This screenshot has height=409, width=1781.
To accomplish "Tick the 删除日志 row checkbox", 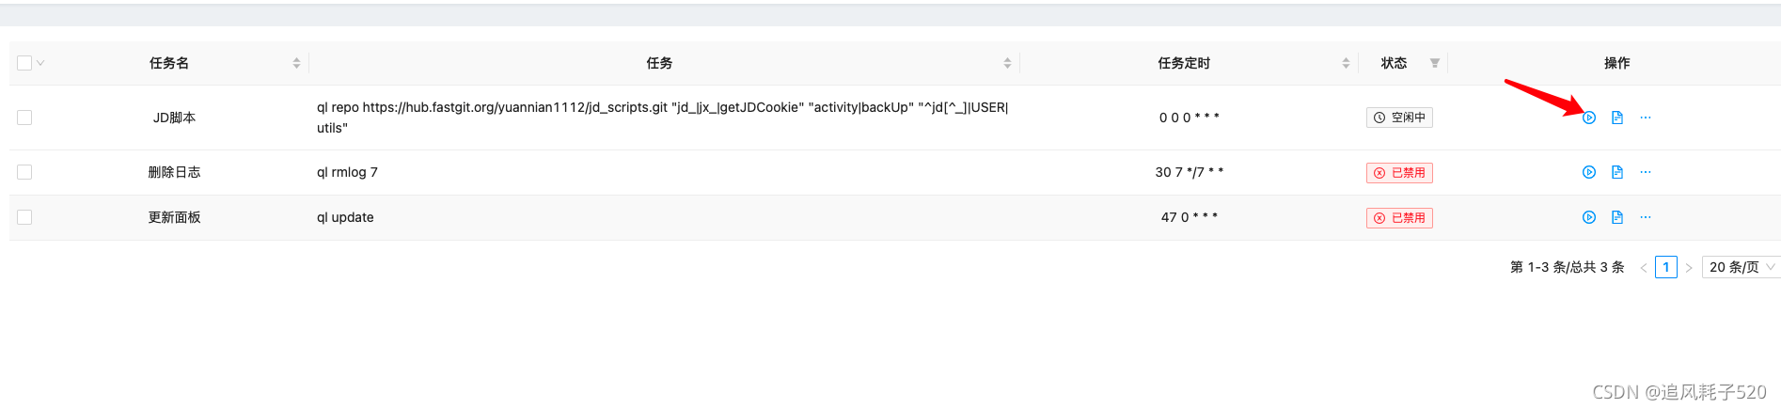I will 24,172.
